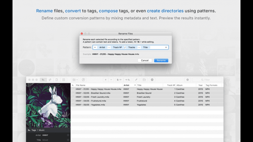Screen dimensions: 253x142
Task: Click the music note circle toolbar icon
Action: point(83,80)
